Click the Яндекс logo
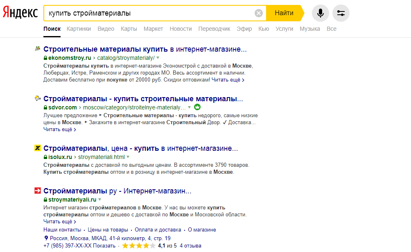 coord(20,13)
